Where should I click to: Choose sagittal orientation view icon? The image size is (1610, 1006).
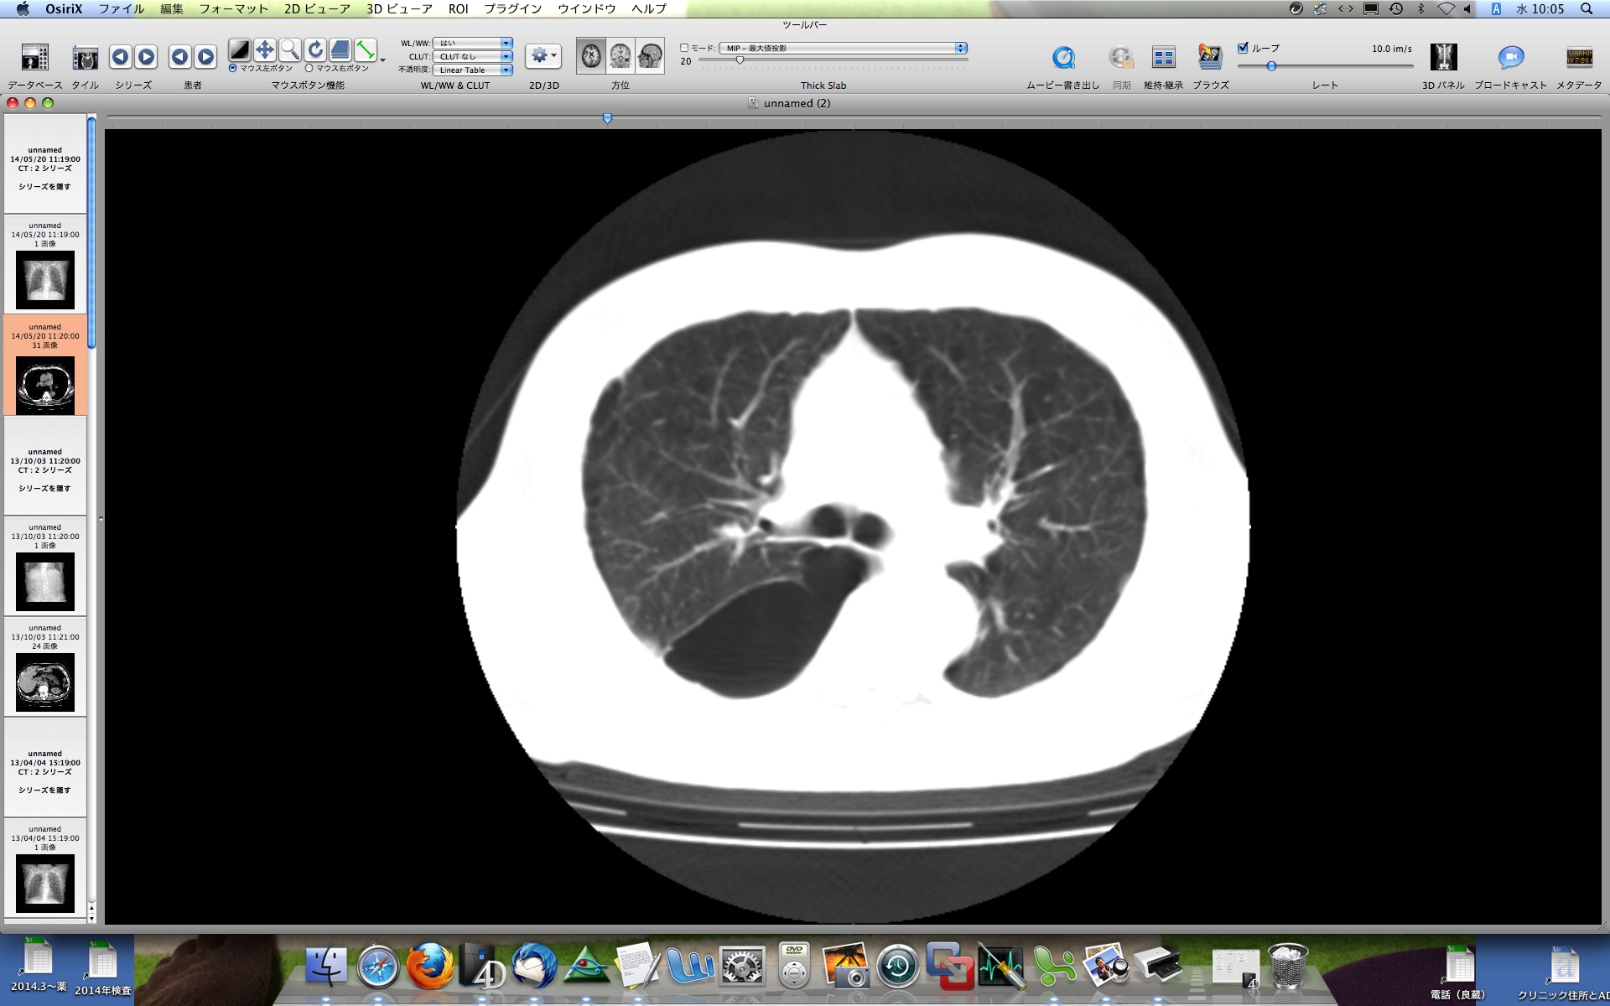650,56
